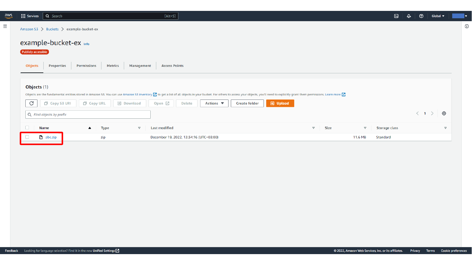472x265 pixels.
Task: Open the Permissions tab
Action: point(86,66)
